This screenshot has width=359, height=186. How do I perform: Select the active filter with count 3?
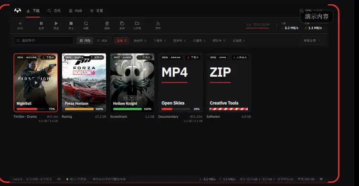pos(140,41)
